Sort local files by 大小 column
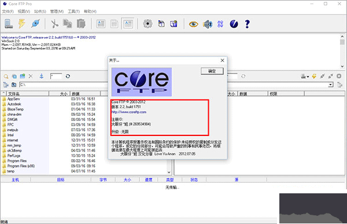This screenshot has width=347, height=224. point(60,94)
